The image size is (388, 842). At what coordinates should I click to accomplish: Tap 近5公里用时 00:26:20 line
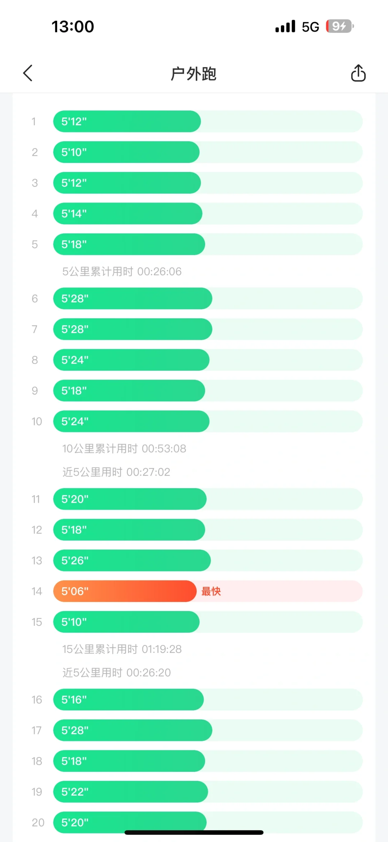pyautogui.click(x=117, y=673)
